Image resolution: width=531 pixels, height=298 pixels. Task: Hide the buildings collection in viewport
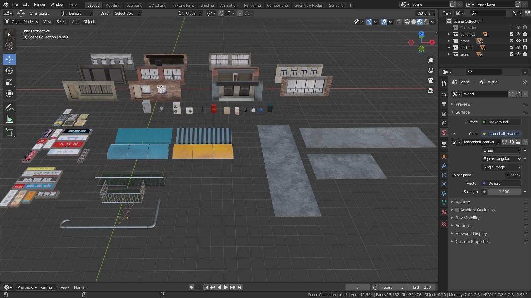point(518,34)
